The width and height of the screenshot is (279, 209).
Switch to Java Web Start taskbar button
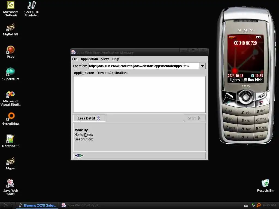tap(80, 205)
